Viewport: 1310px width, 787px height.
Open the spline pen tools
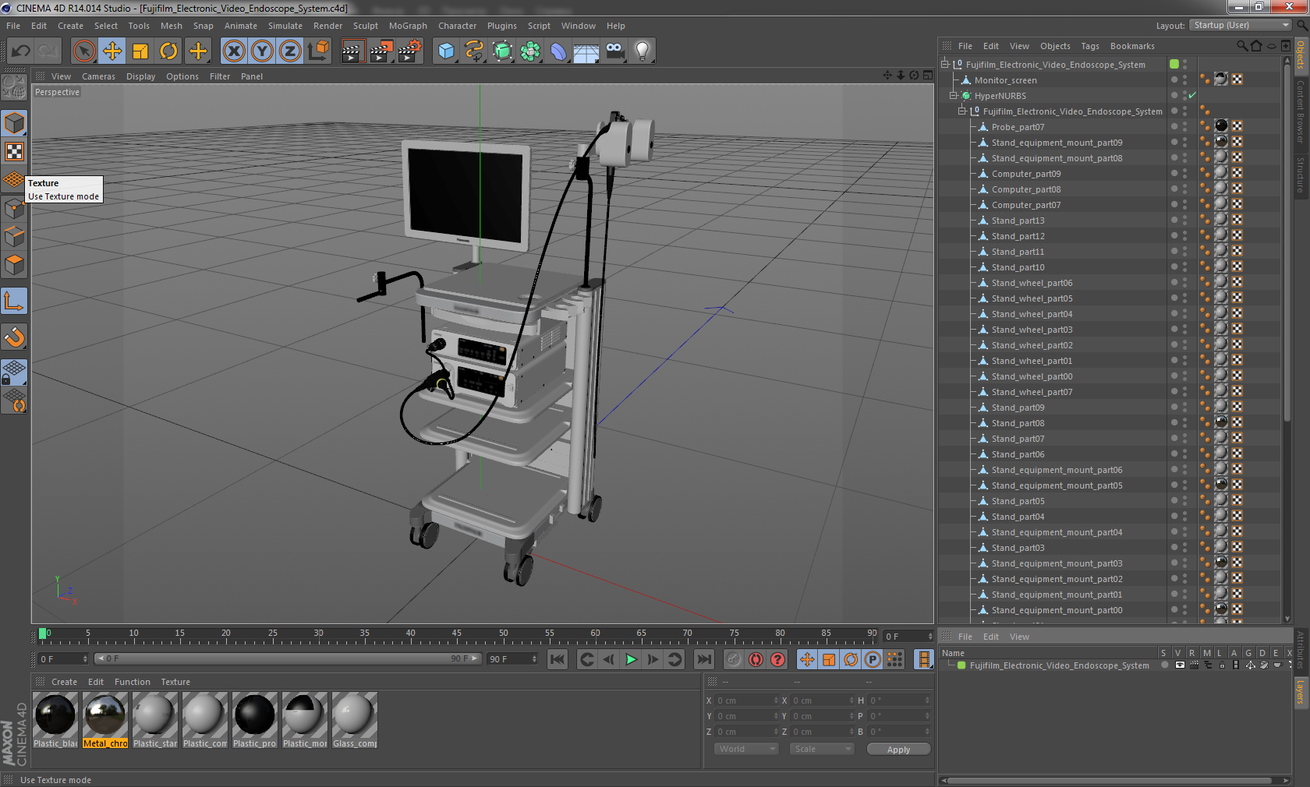[x=474, y=51]
